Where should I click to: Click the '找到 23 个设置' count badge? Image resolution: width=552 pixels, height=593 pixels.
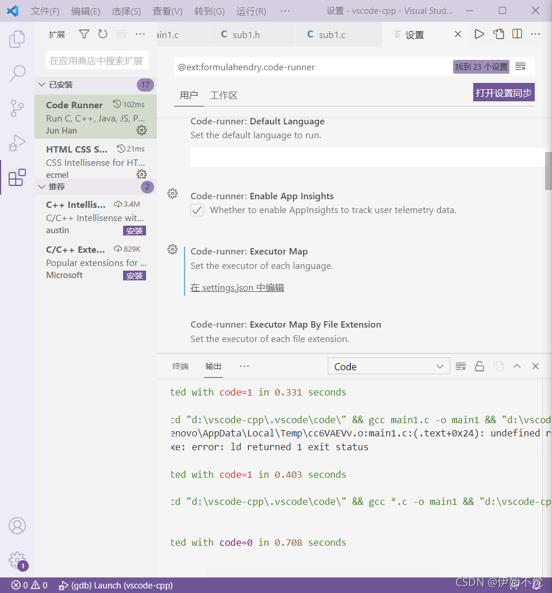click(481, 67)
